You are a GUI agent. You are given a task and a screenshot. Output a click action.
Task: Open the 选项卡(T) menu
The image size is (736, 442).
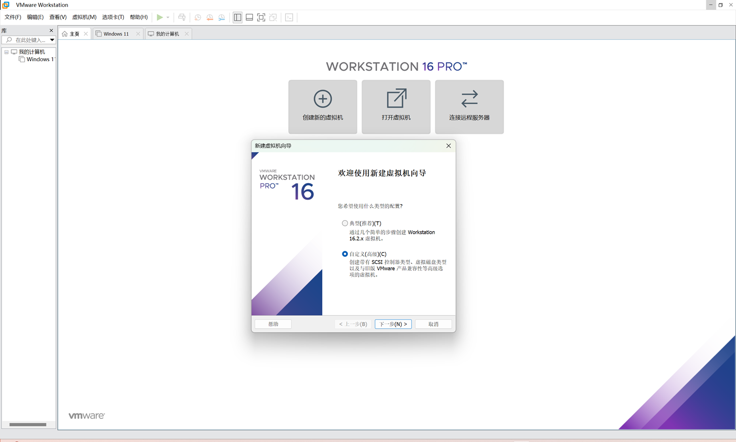[x=113, y=17]
